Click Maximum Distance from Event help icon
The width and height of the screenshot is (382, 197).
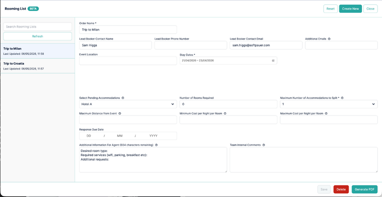pos(120,113)
